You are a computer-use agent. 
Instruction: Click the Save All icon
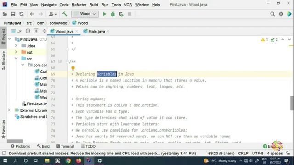[13, 14]
